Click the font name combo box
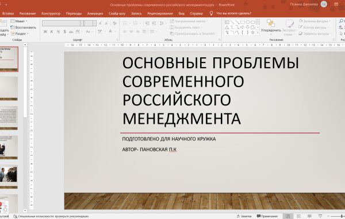The image size is (345, 219). pos(61,24)
